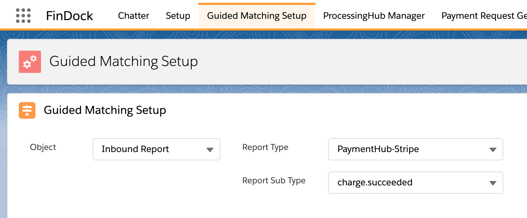Switch to the Chatter tab

[x=133, y=16]
